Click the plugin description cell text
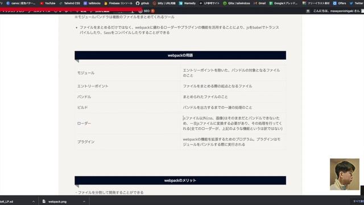This screenshot has width=364, height=205. [x=231, y=142]
